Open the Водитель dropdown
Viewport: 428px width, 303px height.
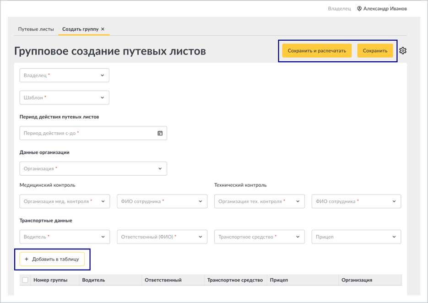point(65,237)
